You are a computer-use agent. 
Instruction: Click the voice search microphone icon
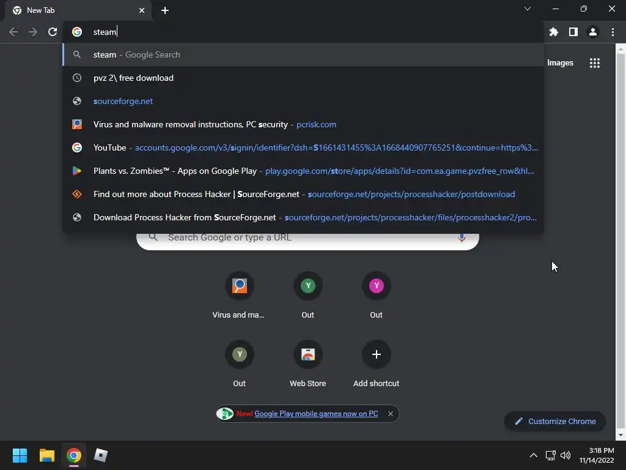click(x=462, y=237)
